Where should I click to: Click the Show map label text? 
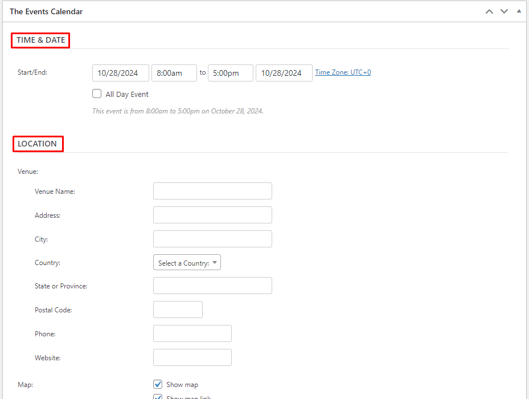(182, 385)
